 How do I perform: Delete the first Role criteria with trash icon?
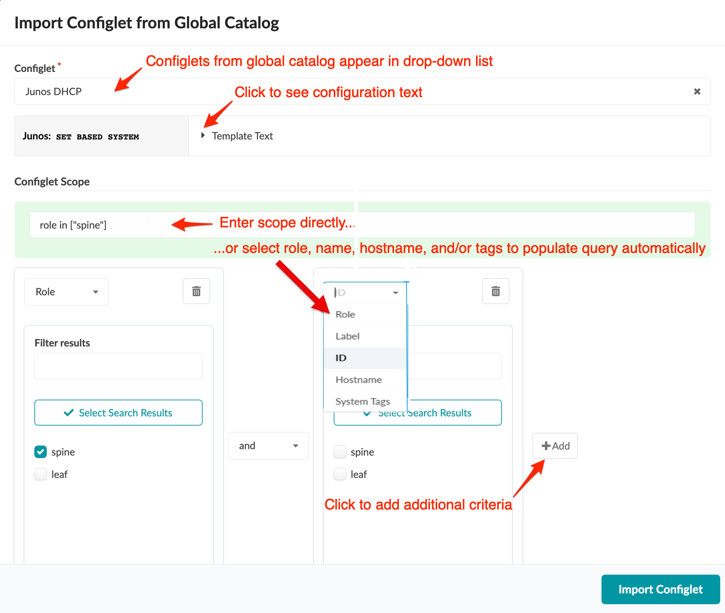tap(196, 291)
